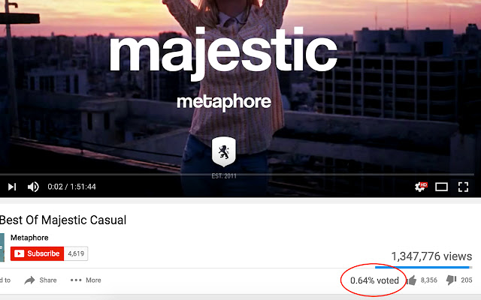Expand the More options menu
This screenshot has height=300, width=481.
pos(86,280)
